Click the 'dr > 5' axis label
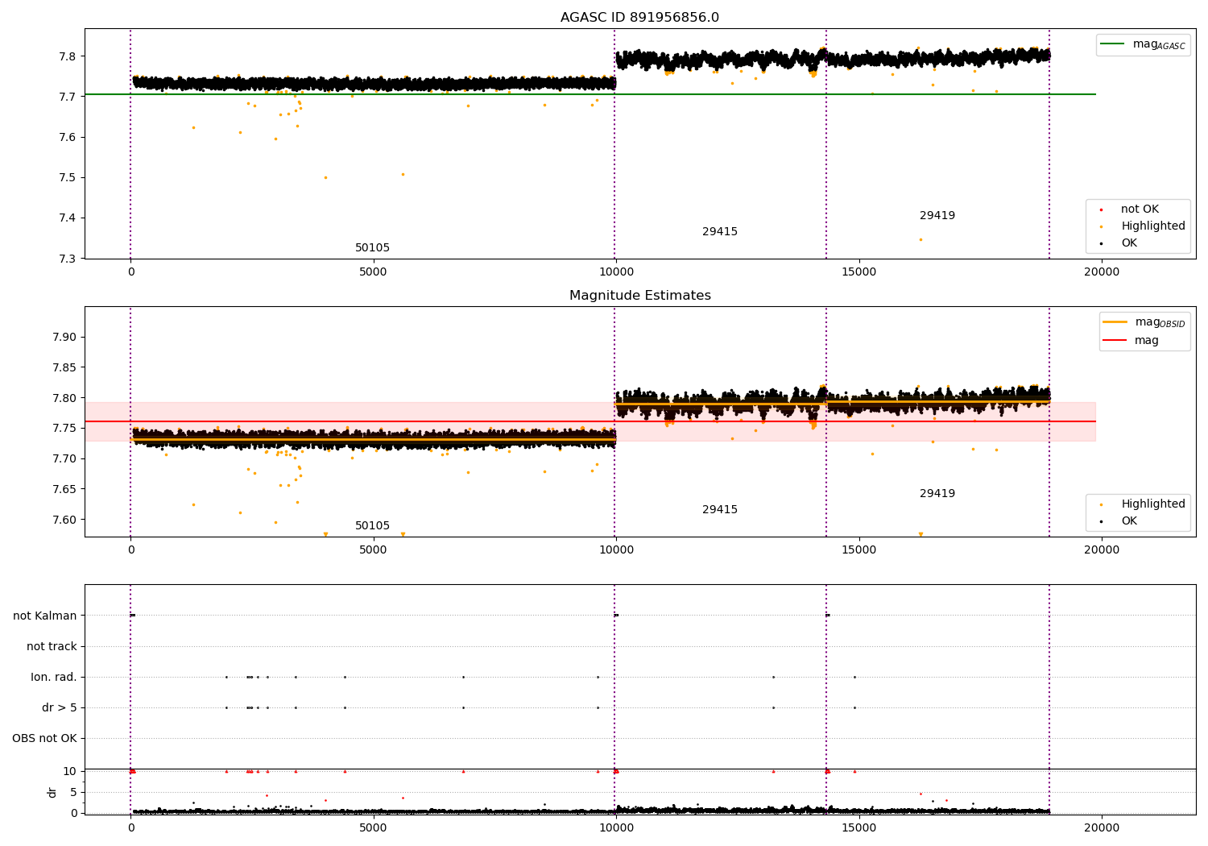The image size is (1208, 846). click(x=60, y=708)
